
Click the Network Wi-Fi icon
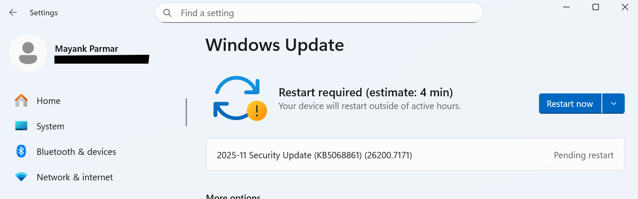[21, 177]
